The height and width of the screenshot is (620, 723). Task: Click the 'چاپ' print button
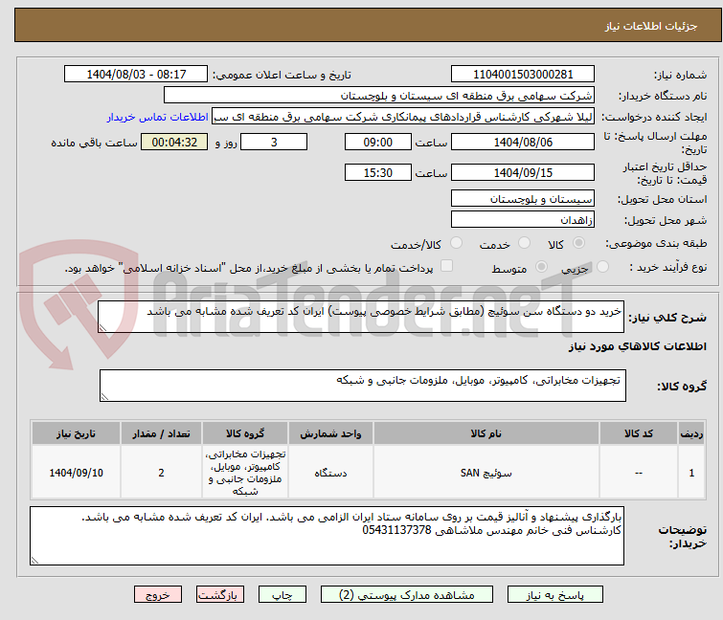pyautogui.click(x=282, y=595)
